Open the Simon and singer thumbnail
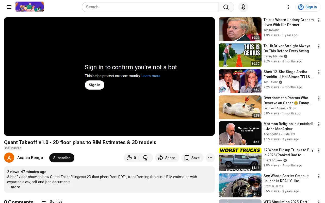The image size is (325, 203). pos(240,81)
